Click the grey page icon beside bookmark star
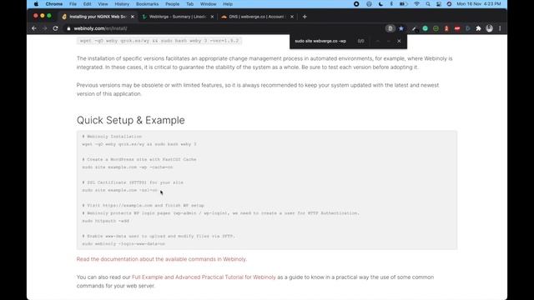 point(390,28)
